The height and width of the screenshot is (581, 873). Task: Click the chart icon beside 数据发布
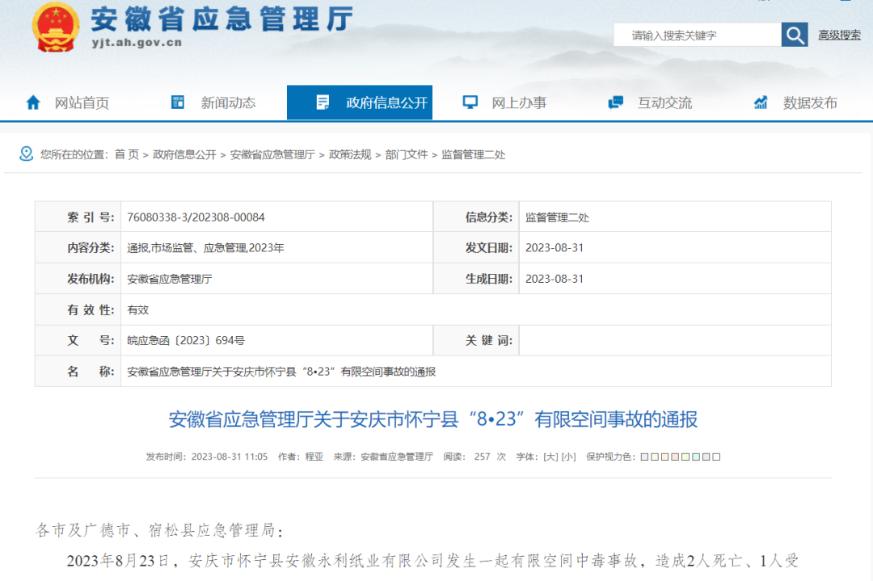point(761,103)
